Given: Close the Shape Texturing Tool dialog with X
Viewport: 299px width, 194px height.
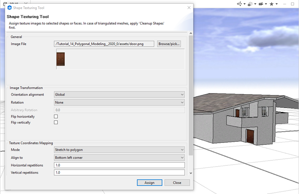Looking at the screenshot, I should [x=189, y=8].
